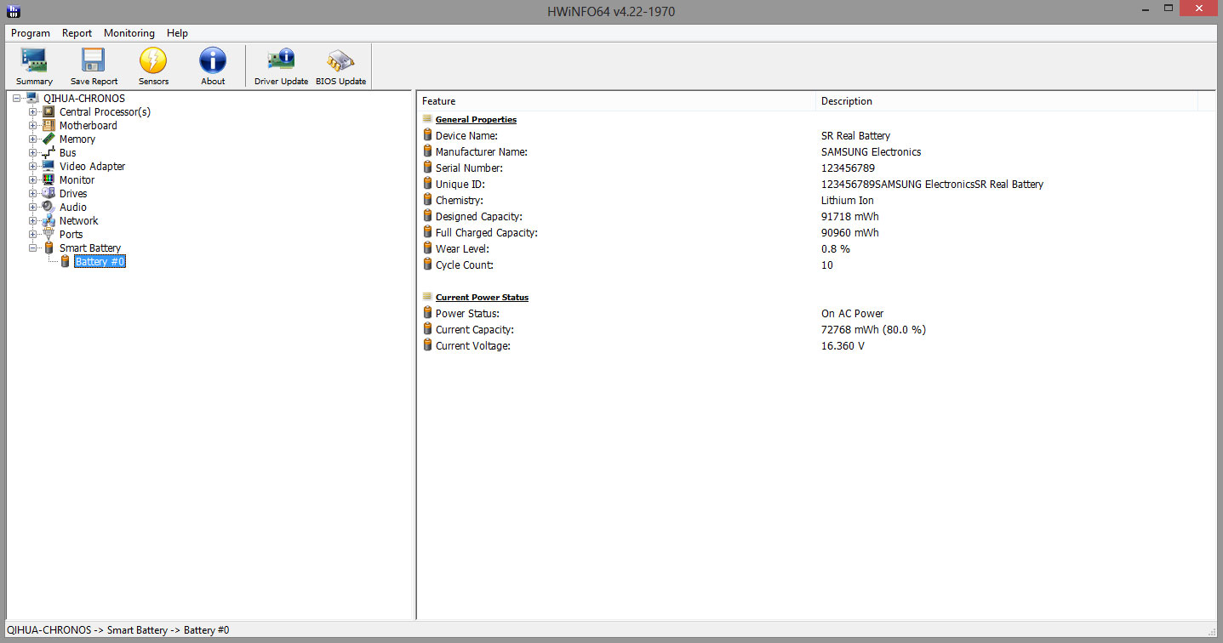Image resolution: width=1223 pixels, height=643 pixels.
Task: Expand the Video Adapter node
Action: (x=33, y=167)
